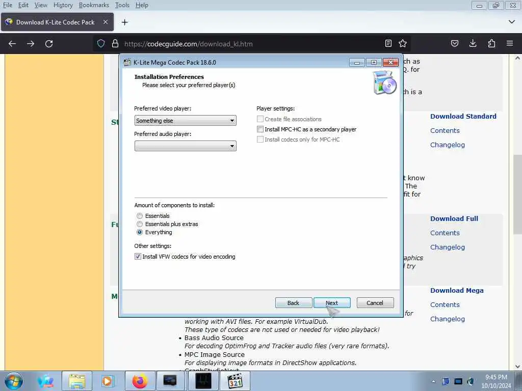Click the Download Standard link

click(463, 117)
